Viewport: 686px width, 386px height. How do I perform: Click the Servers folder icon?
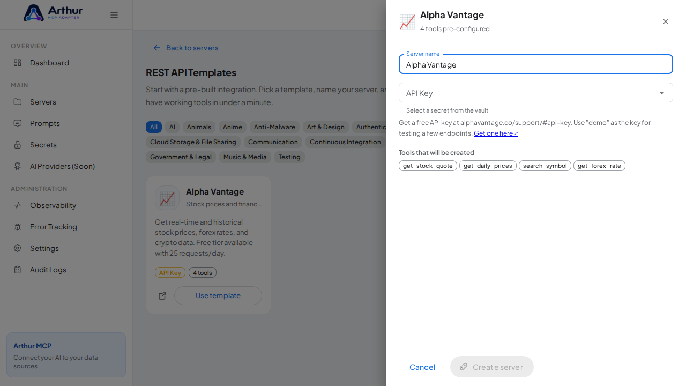18,102
